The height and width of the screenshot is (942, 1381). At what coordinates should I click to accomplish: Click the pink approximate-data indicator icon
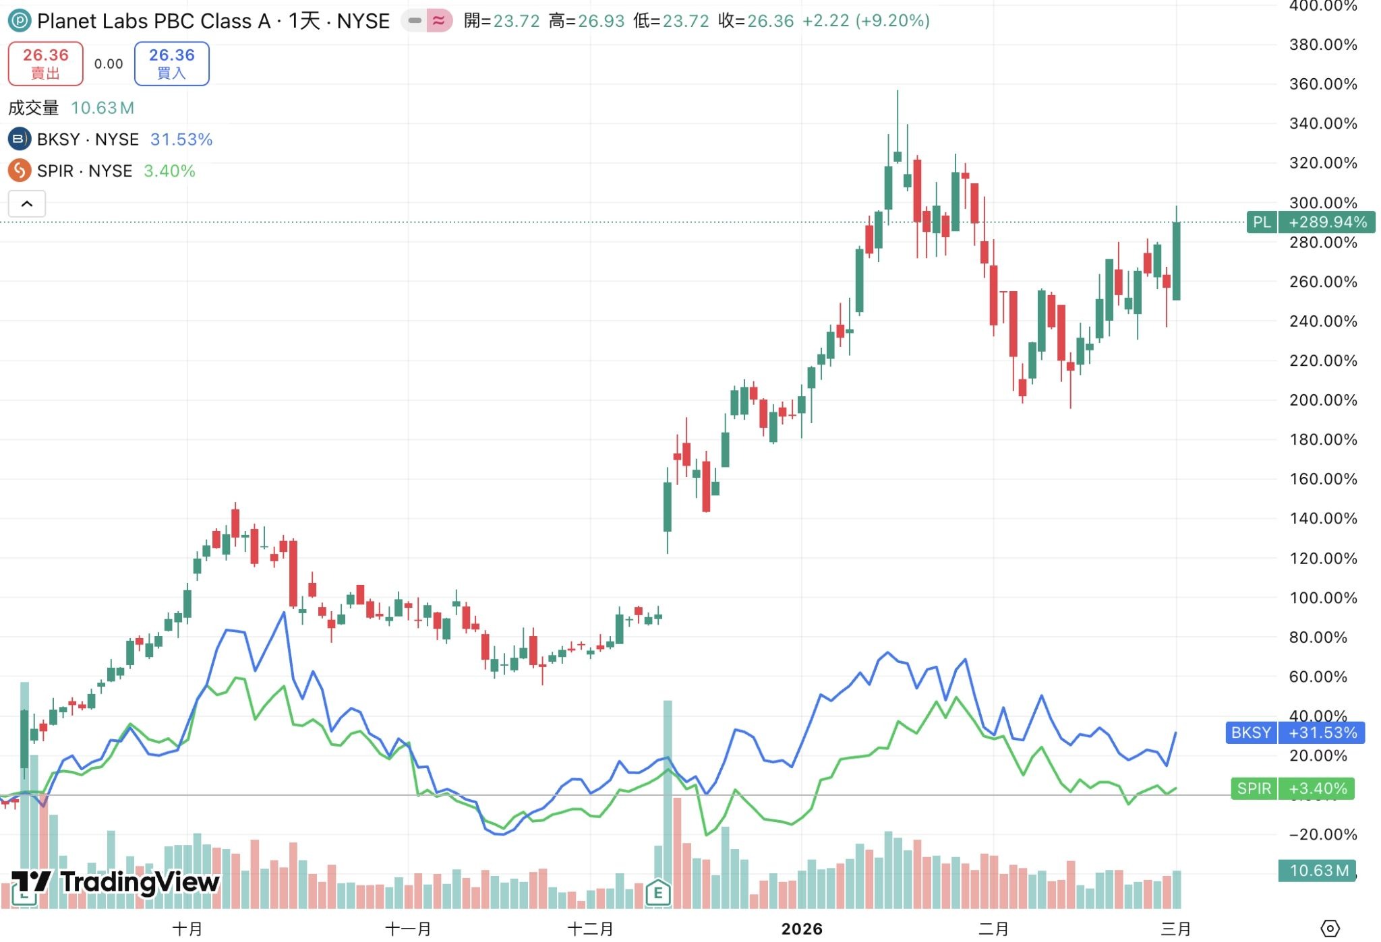pos(439,21)
